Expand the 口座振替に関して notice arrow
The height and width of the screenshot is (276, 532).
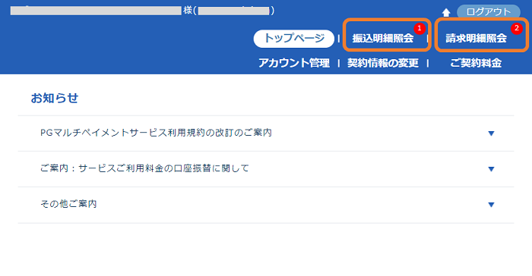tap(491, 169)
